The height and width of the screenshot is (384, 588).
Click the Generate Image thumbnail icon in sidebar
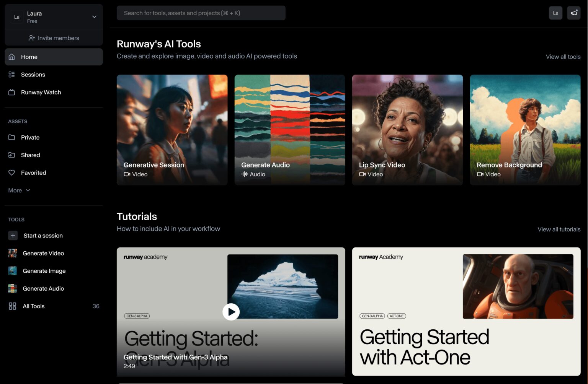(x=13, y=271)
